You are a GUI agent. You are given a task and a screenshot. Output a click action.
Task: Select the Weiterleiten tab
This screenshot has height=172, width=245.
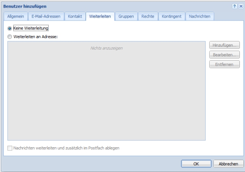click(100, 16)
